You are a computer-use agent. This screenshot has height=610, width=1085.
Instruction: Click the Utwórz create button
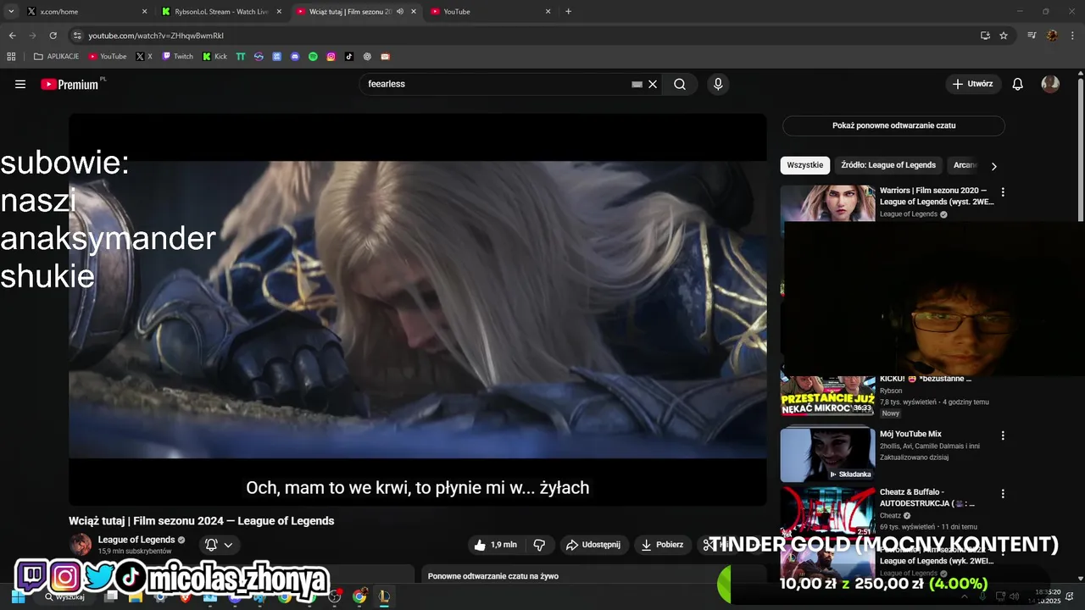(972, 84)
